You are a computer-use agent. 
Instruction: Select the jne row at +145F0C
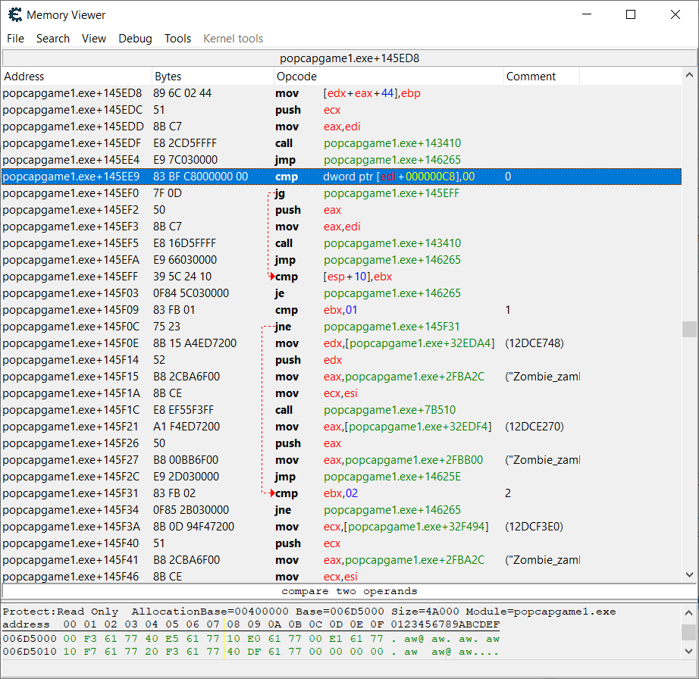[x=341, y=327]
